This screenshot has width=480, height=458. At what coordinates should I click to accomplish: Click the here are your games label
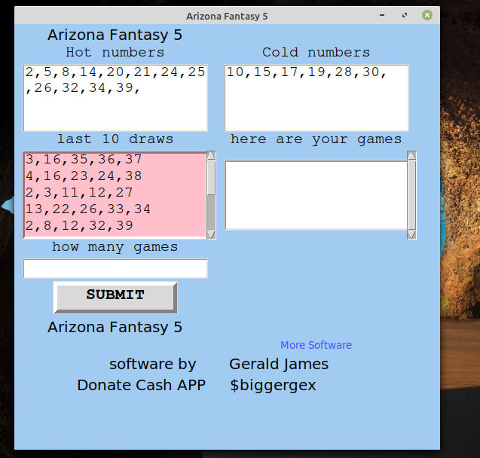[x=316, y=139]
